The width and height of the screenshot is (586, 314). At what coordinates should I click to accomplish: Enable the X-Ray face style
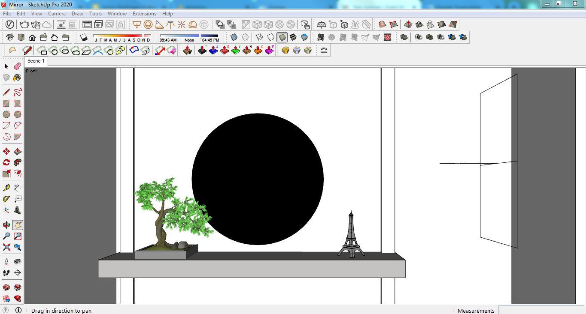(234, 37)
